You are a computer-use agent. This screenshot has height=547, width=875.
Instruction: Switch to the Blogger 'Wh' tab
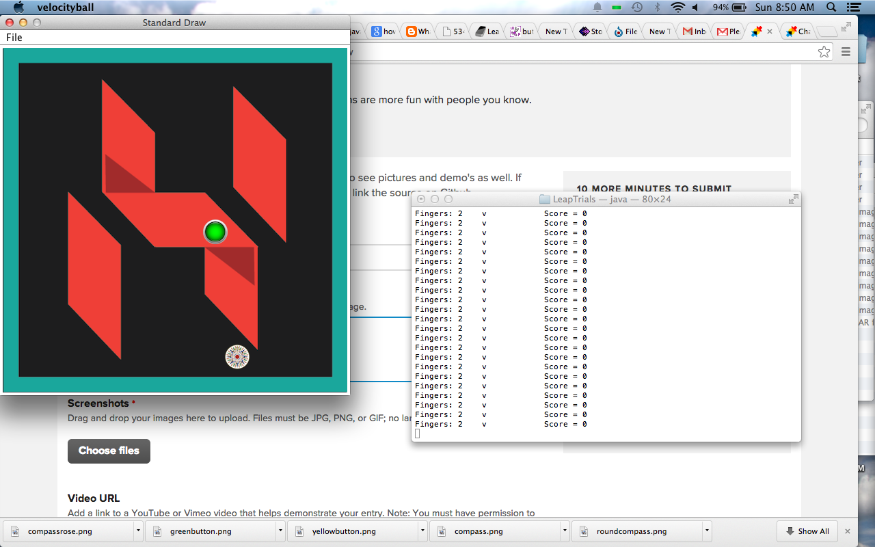418,31
